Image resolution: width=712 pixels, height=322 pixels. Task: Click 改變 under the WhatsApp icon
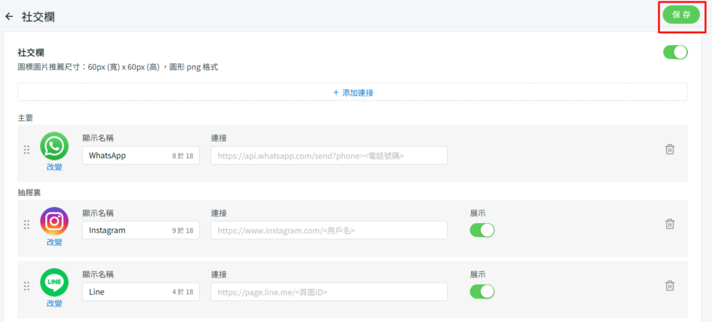[54, 167]
